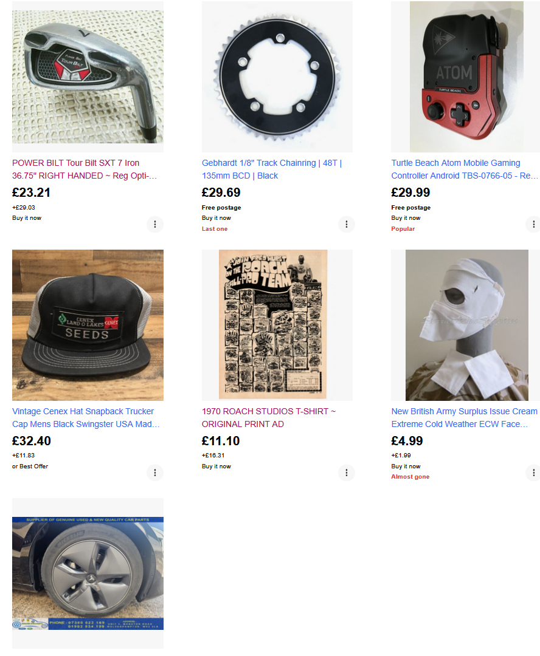540x656 pixels.
Task: View the white face mask mannequin photo
Action: point(465,325)
